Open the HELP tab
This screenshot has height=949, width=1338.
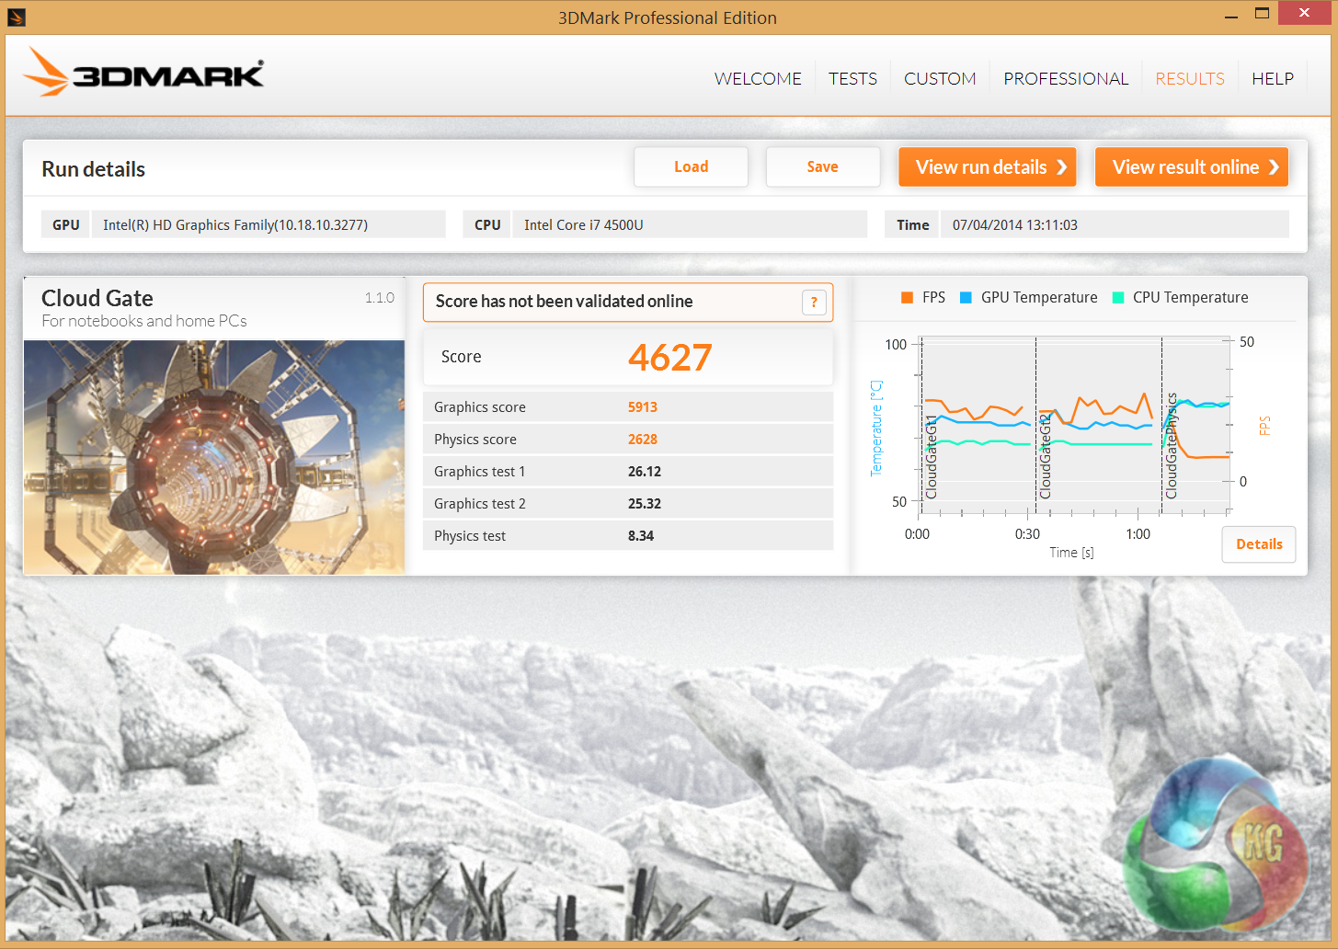(x=1273, y=79)
